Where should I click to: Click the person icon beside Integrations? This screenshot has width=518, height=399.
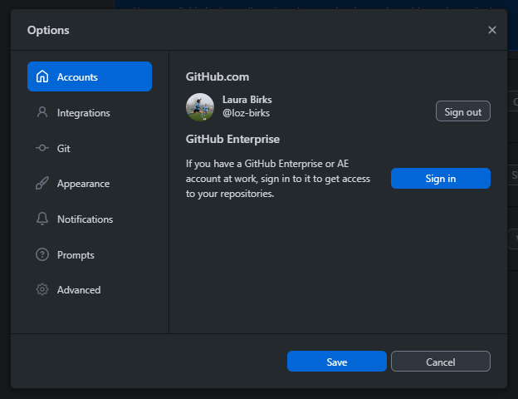coord(42,112)
